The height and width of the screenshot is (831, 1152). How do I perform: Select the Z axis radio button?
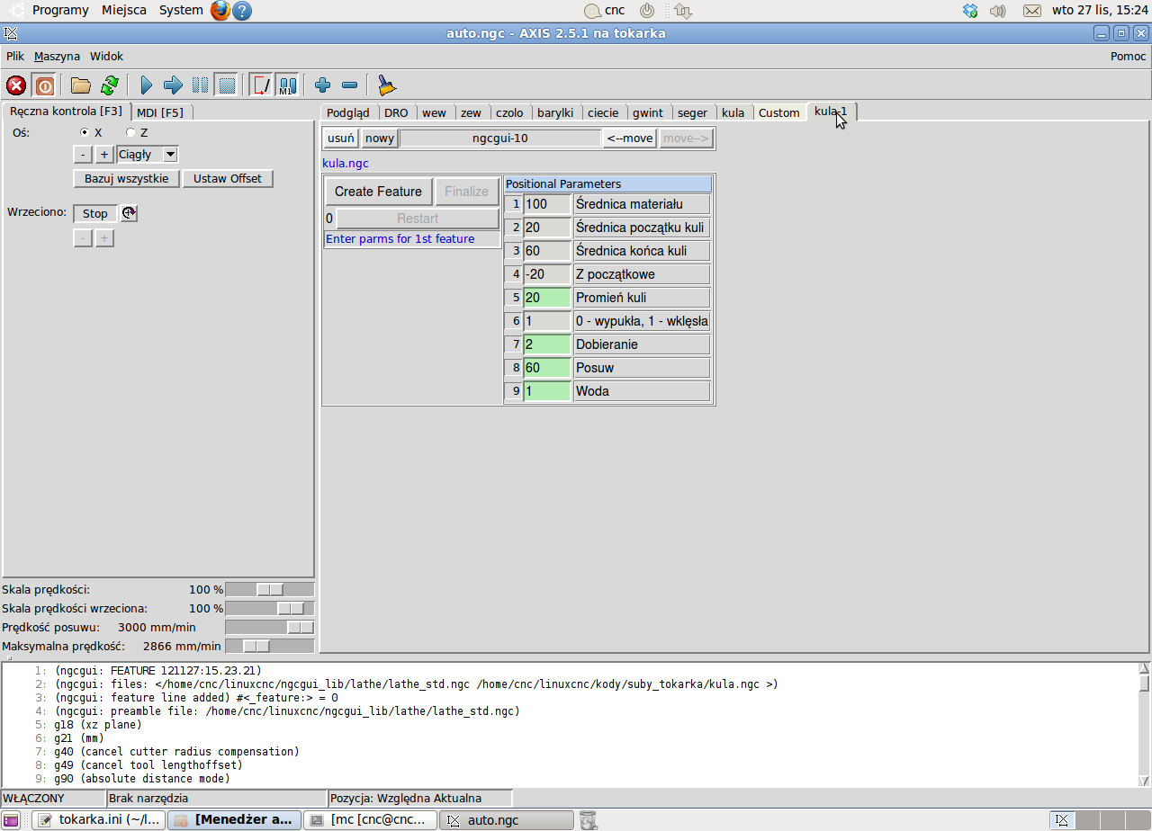[130, 132]
